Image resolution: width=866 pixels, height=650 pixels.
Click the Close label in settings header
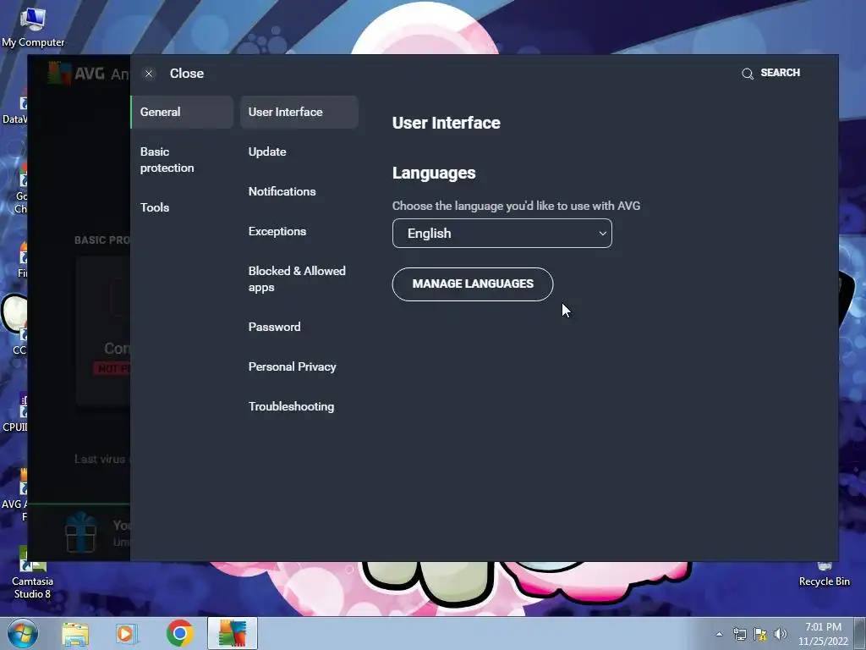tap(187, 74)
